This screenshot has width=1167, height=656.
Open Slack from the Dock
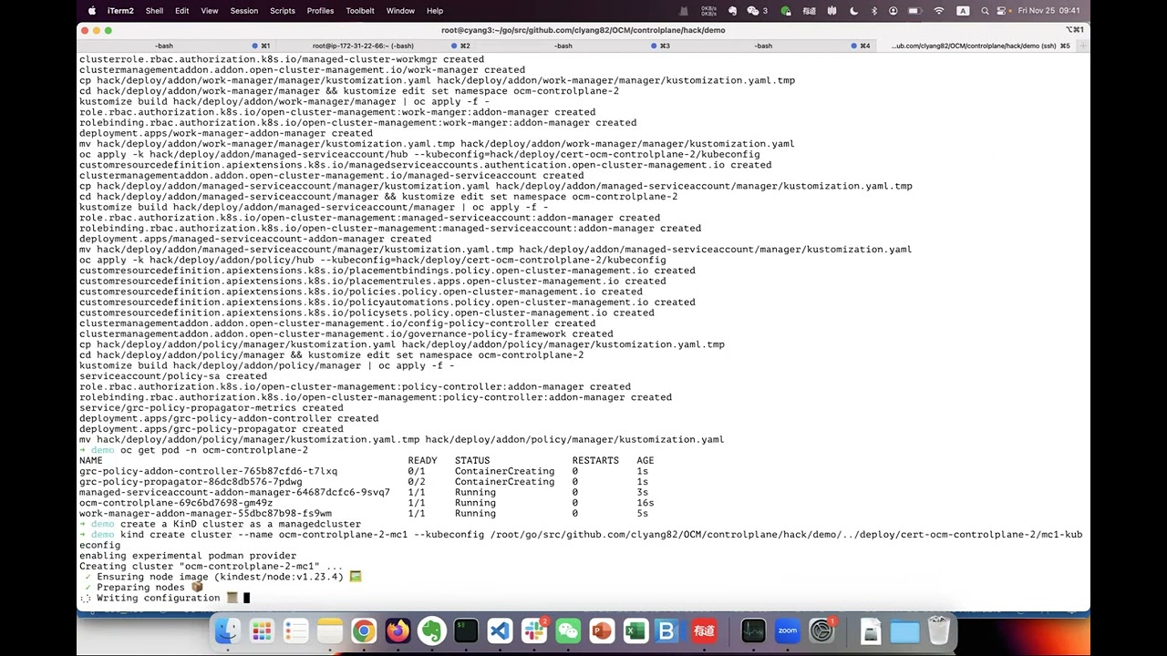click(534, 630)
